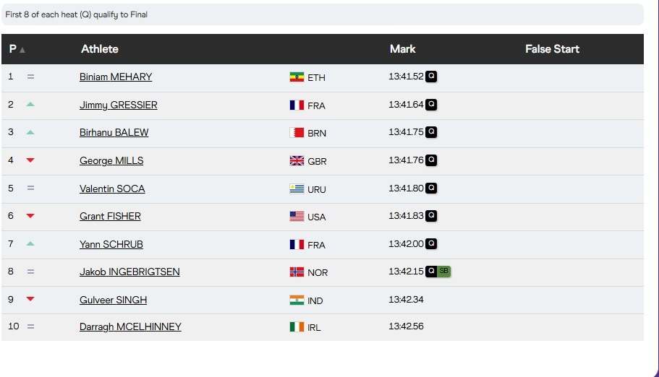The image size is (659, 377).
Task: Click the Q qualifier badge on Mehary's time
Action: [x=431, y=77]
